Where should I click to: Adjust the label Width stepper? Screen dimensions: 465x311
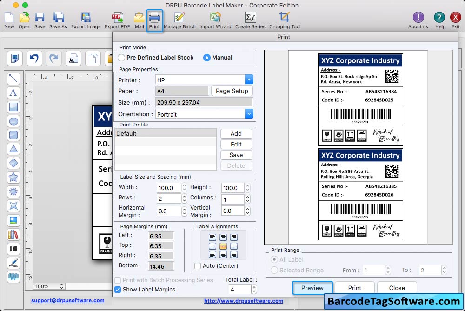click(x=184, y=188)
